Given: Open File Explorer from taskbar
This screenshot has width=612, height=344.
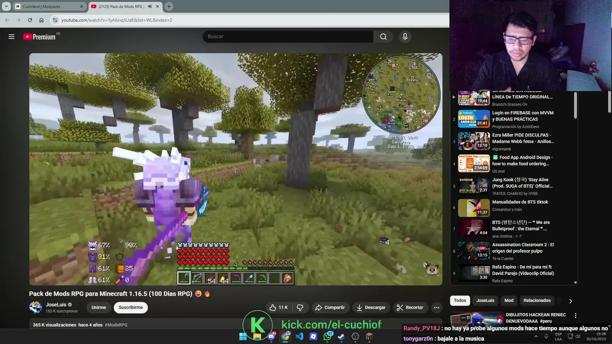Looking at the screenshot, I should [257, 336].
